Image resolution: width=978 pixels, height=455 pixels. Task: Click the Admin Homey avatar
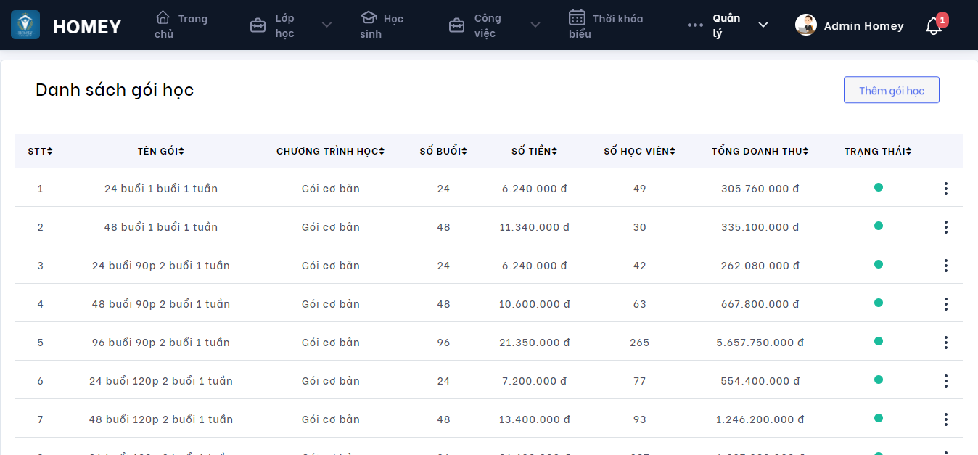click(x=805, y=25)
